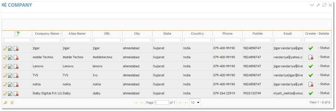This screenshot has width=336, height=111.
Task: Sort by the URL column header
Action: point(107,34)
